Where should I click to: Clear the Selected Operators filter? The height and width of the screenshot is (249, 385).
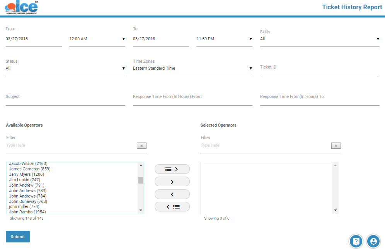(336, 146)
